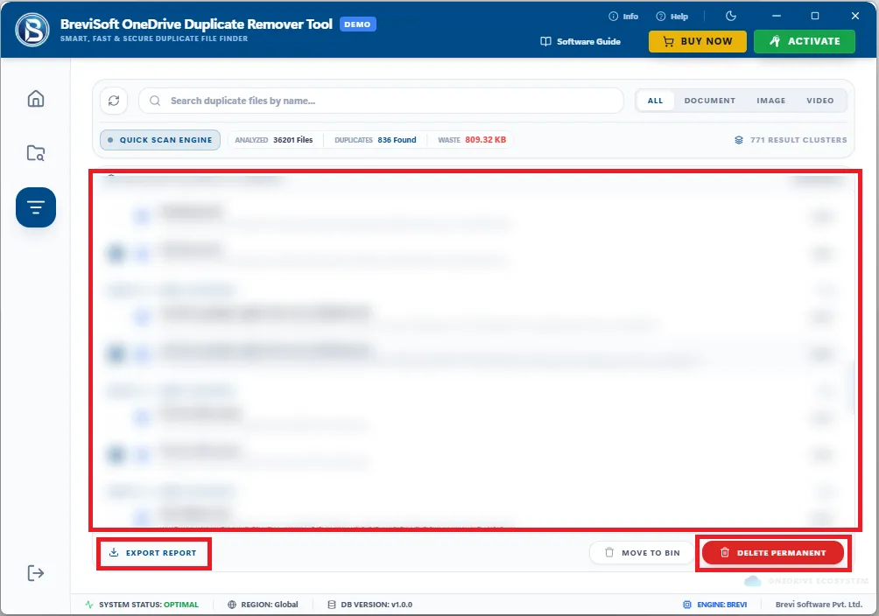Toggle dark mode moon icon
This screenshot has height=616, width=879.
point(730,16)
